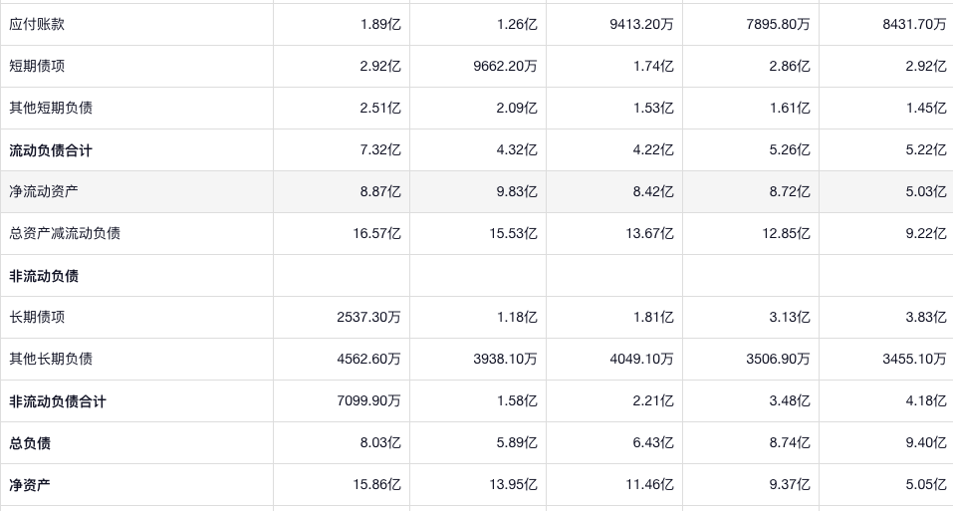Click the 7099.90万 non-current liabilities total
Screen dimensions: 953x511
368,401
